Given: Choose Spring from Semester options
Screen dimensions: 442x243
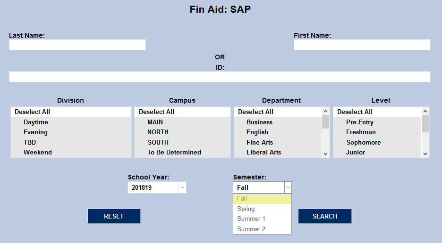Looking at the screenshot, I should tap(262, 209).
